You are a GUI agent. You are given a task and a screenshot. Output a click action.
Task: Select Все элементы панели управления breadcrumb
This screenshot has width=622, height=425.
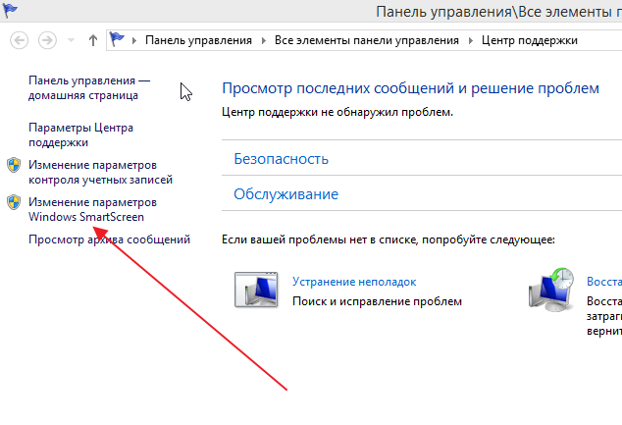tap(367, 40)
